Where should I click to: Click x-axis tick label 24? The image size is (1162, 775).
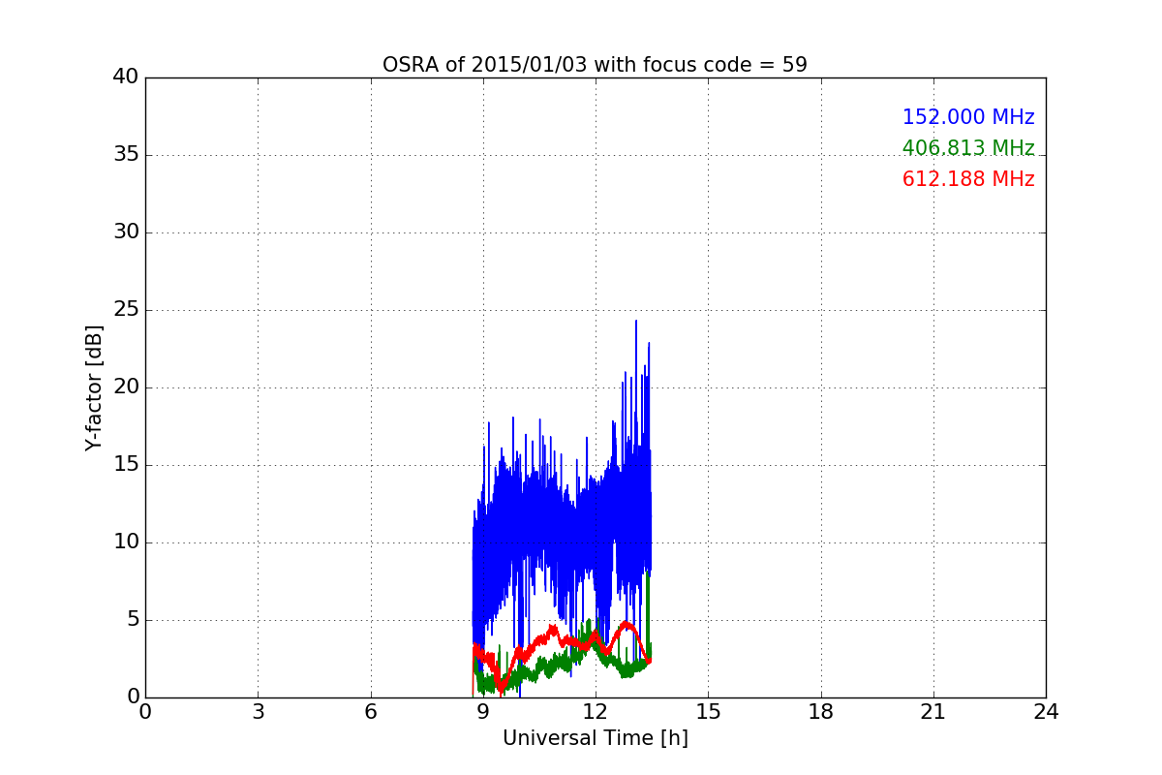pyautogui.click(x=1046, y=712)
